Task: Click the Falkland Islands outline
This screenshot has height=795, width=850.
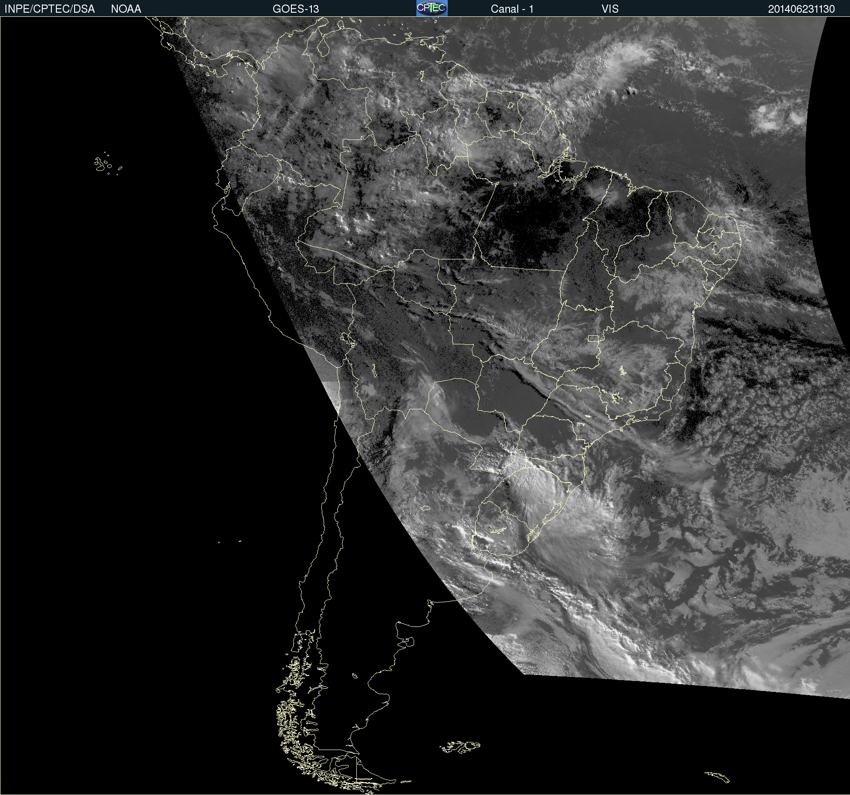Action: pyautogui.click(x=460, y=747)
